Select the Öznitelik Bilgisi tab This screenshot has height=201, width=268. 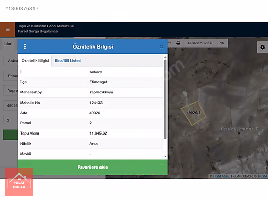pyautogui.click(x=35, y=61)
